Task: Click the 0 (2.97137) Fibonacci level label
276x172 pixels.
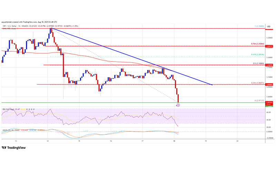Action: pos(259,100)
